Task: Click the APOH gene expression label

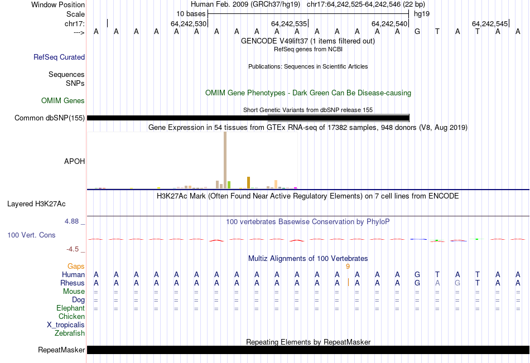Action: click(74, 161)
